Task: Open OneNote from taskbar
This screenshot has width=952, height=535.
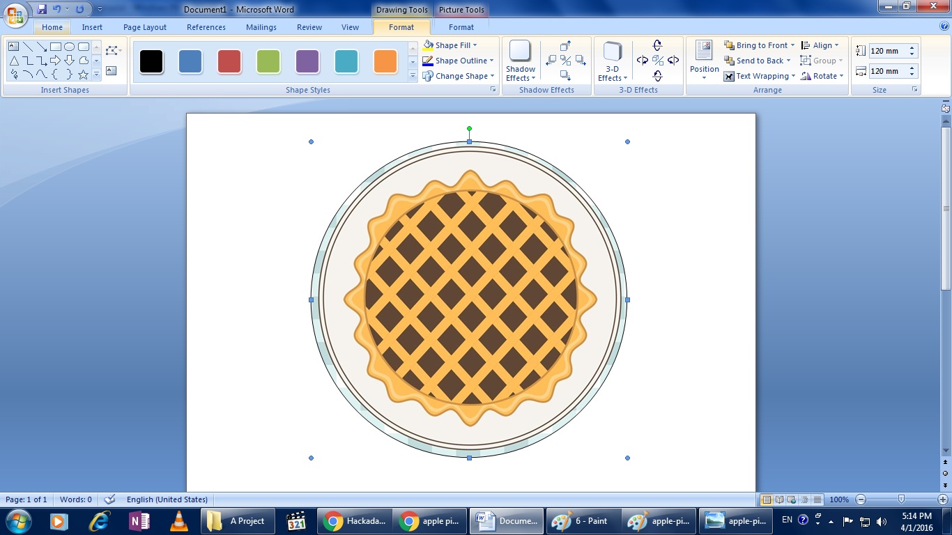Action: [x=139, y=521]
